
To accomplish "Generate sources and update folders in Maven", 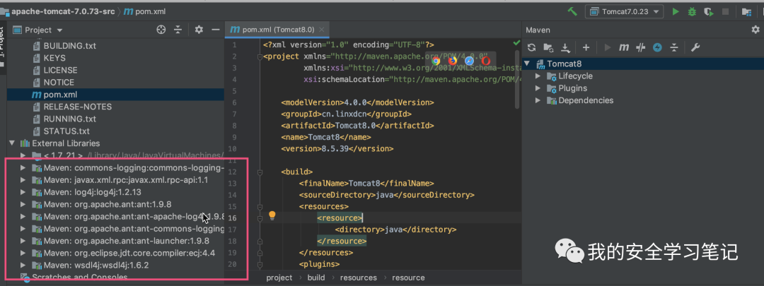I will [548, 47].
